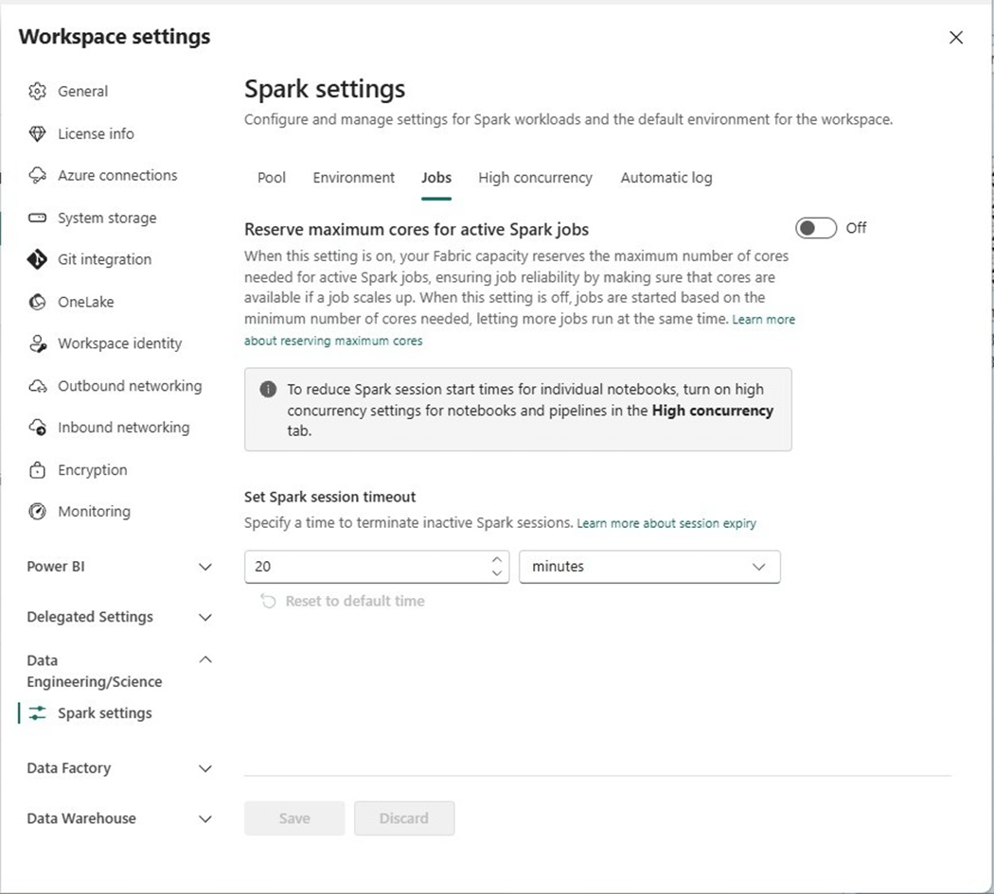Click the General gear icon
The height and width of the screenshot is (894, 994).
click(38, 92)
